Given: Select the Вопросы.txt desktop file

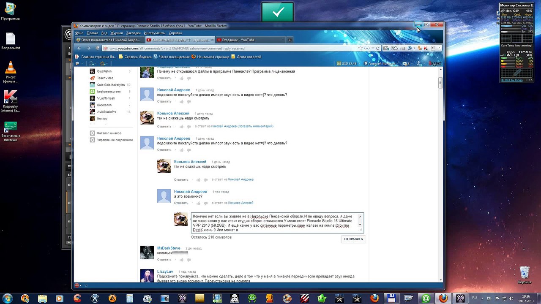Looking at the screenshot, I should point(11,41).
